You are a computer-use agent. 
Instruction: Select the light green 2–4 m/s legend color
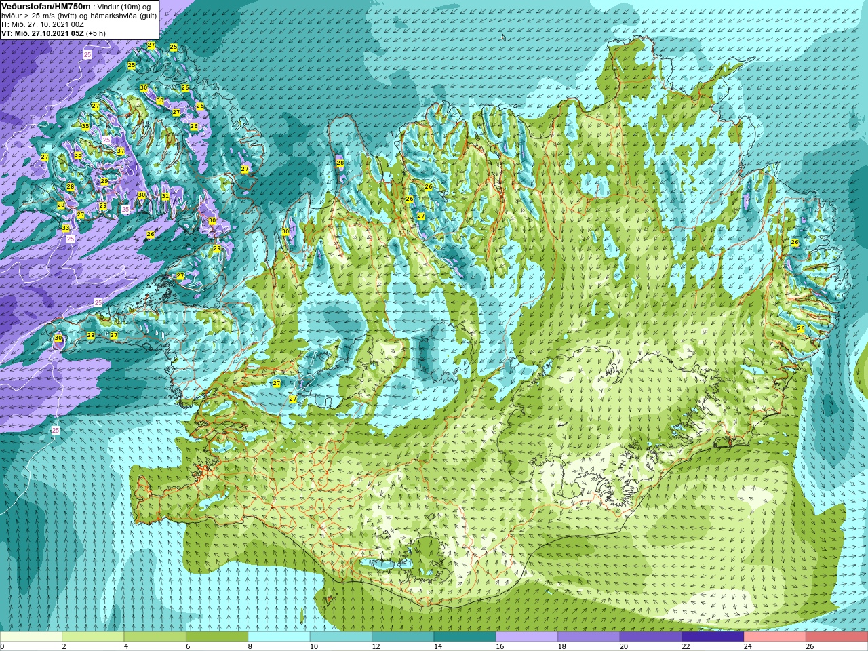[93, 637]
